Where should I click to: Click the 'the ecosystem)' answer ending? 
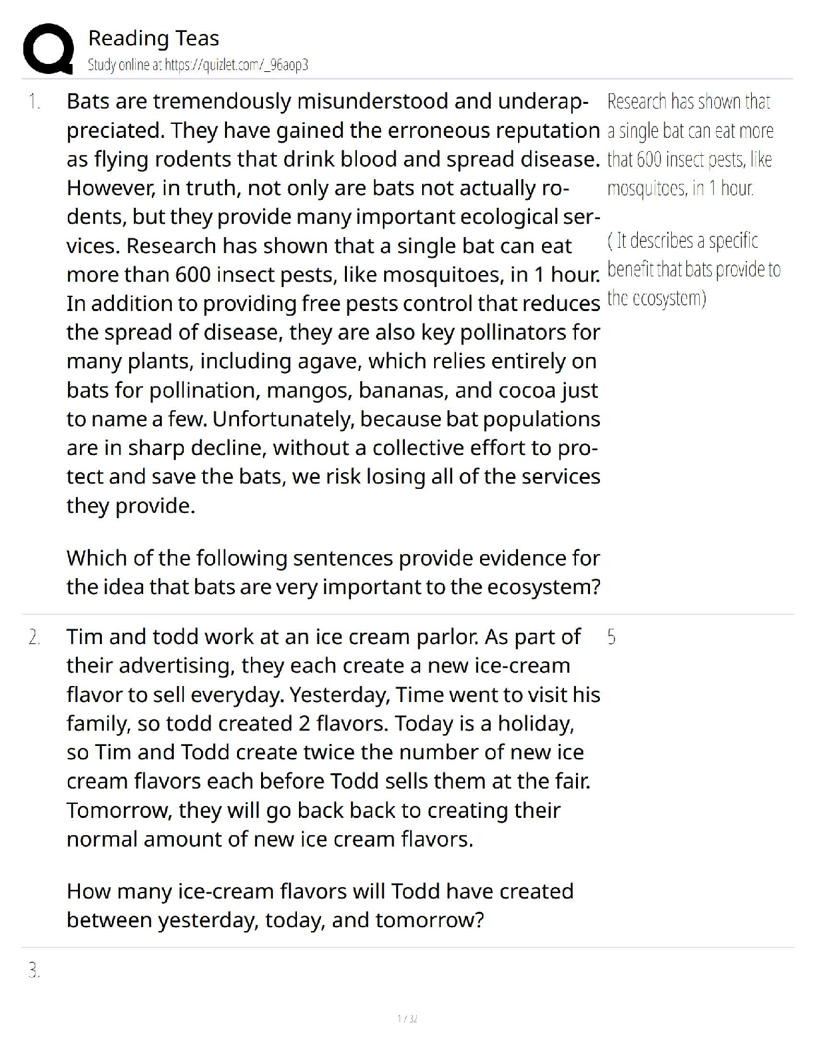657,298
